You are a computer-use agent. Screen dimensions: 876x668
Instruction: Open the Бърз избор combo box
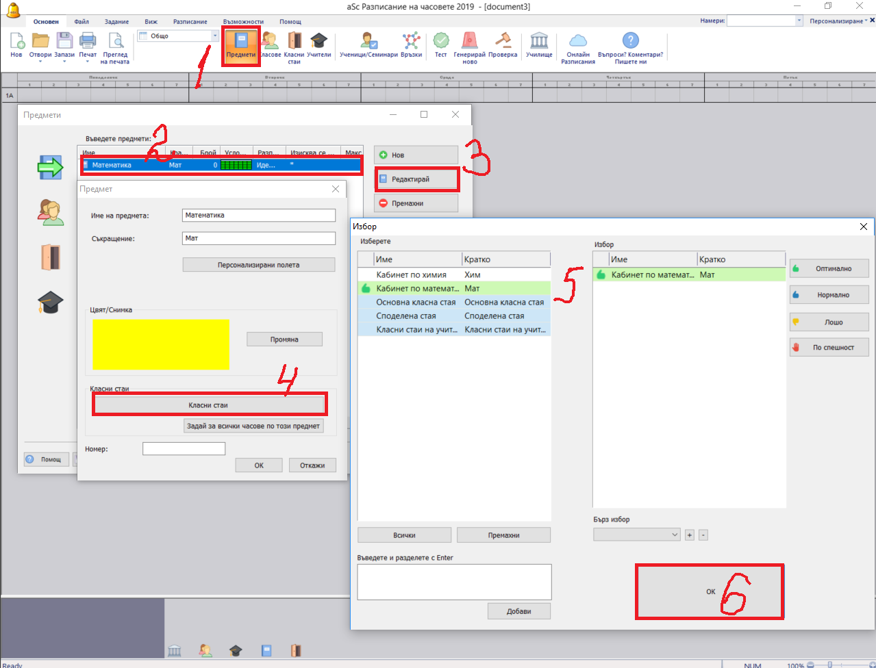click(636, 535)
